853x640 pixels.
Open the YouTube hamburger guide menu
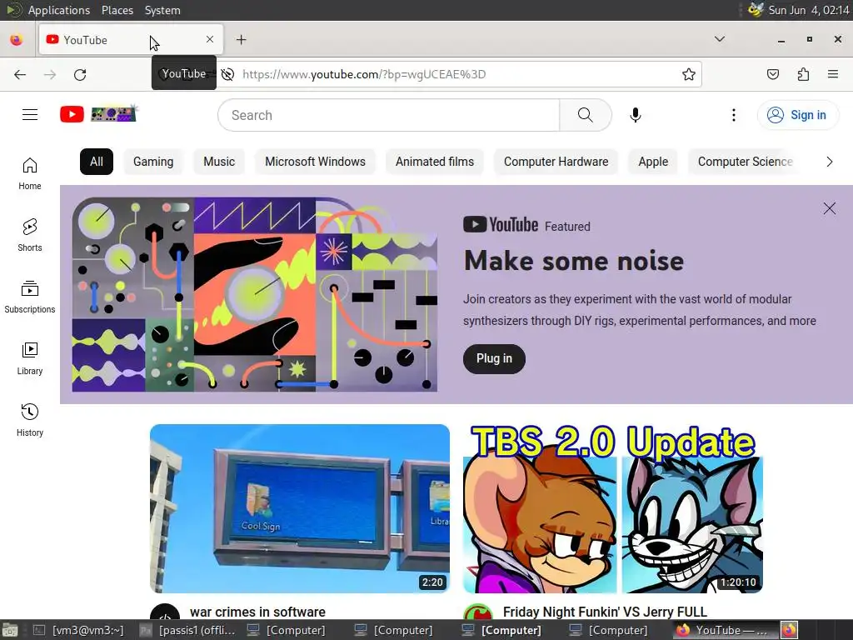pos(30,114)
